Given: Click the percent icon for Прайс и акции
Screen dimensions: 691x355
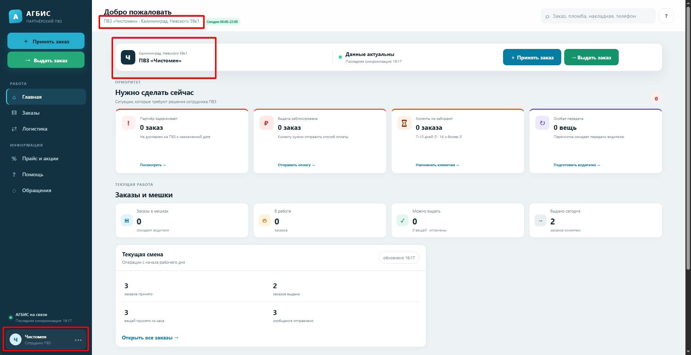Looking at the screenshot, I should [14, 159].
